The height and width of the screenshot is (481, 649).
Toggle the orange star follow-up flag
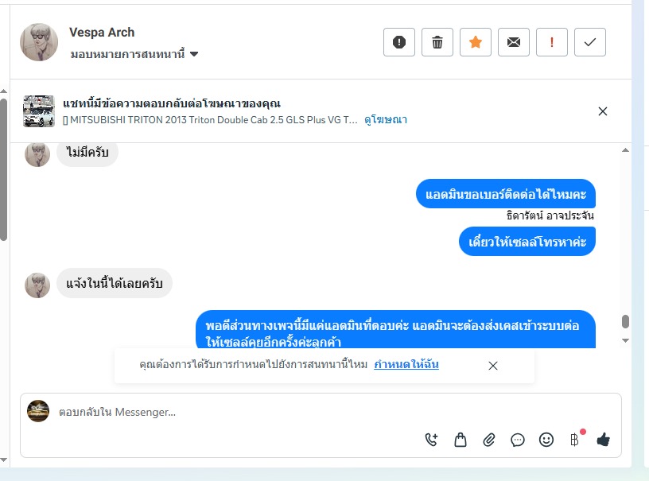pos(476,42)
